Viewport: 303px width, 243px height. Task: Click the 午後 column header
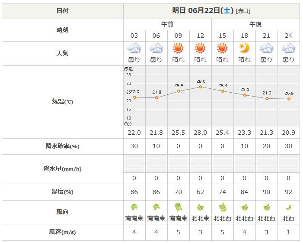(x=255, y=24)
